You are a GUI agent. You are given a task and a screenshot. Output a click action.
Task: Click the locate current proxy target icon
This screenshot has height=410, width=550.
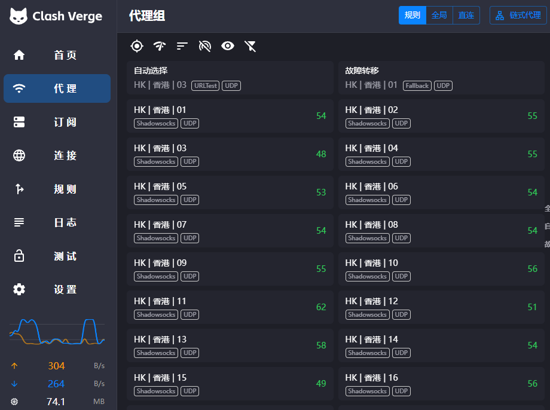point(137,46)
